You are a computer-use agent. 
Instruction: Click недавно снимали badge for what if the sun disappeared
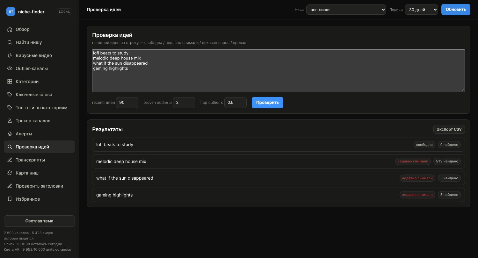[417, 178]
